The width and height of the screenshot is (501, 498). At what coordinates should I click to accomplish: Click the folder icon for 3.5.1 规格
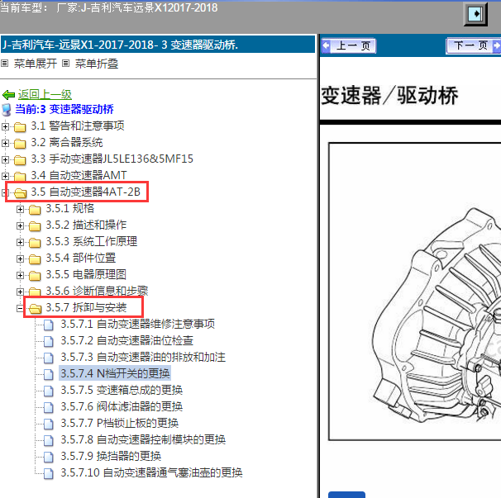pos(35,210)
